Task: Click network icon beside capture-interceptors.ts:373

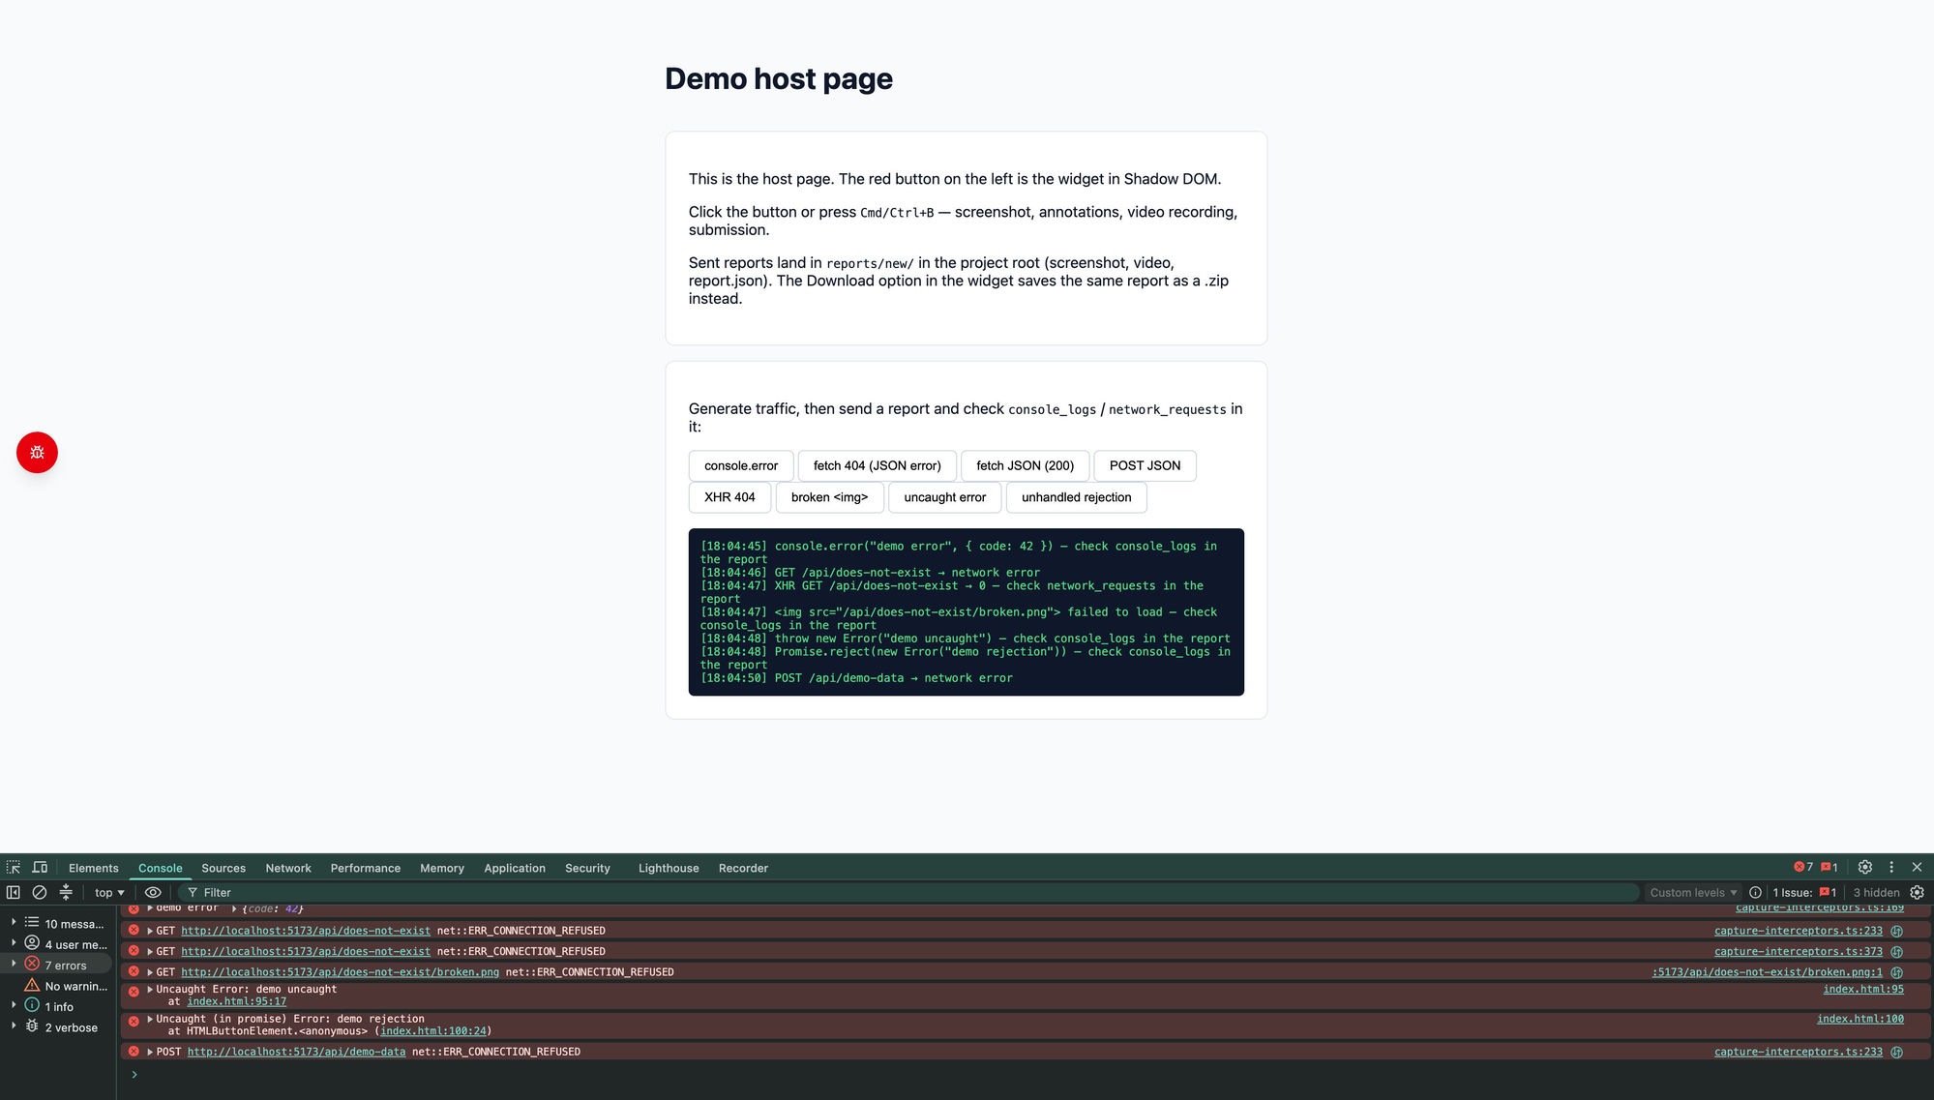Action: [1896, 952]
